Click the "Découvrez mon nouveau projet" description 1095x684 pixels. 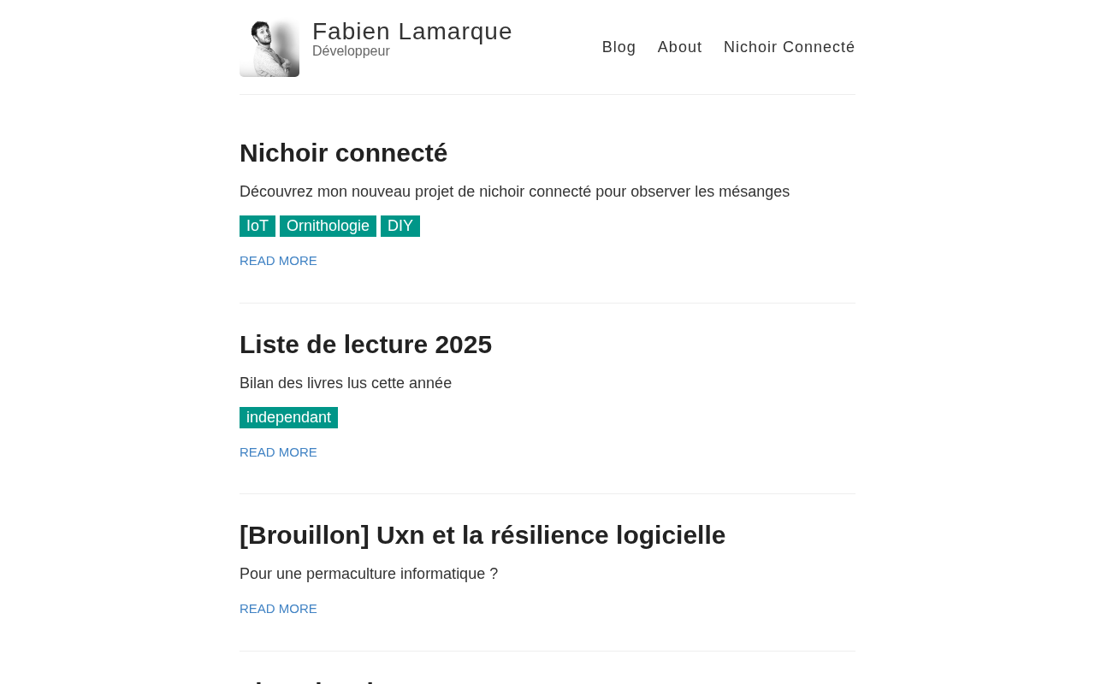tap(514, 192)
